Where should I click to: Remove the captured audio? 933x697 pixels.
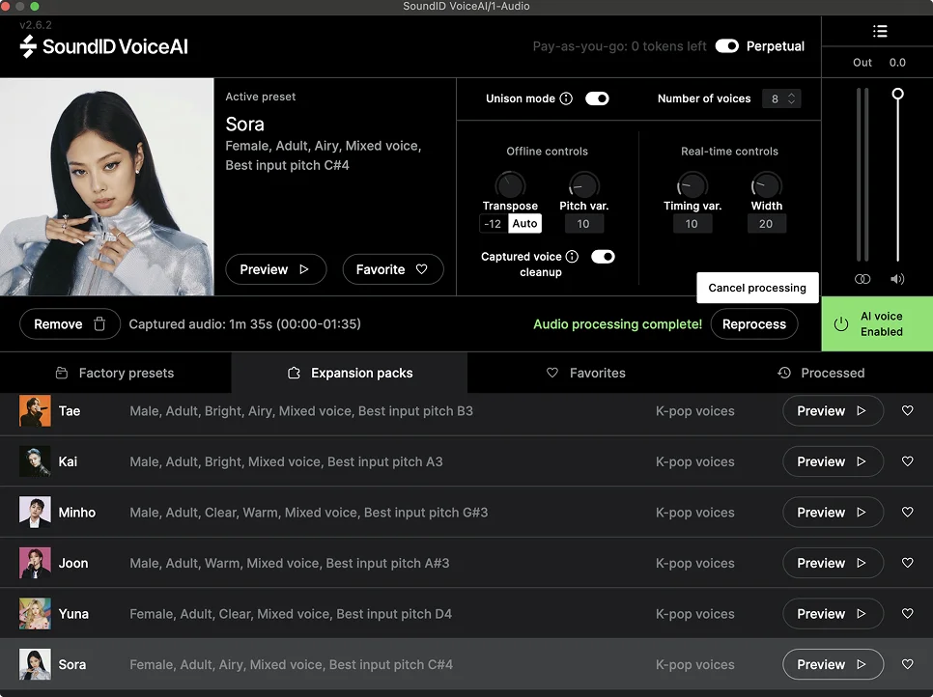[70, 324]
